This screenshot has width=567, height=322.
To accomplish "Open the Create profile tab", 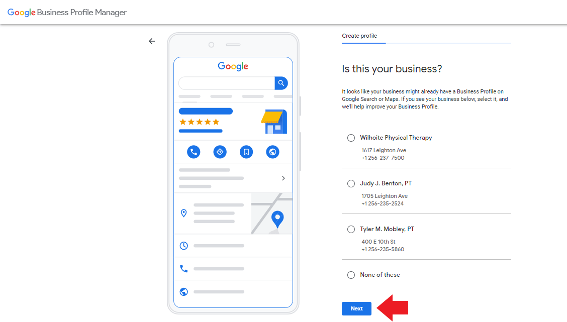I will 359,36.
